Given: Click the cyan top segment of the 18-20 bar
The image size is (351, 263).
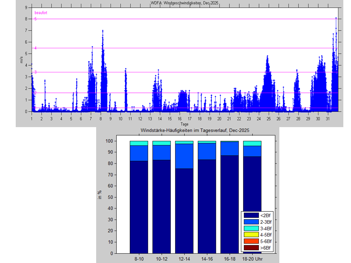Looking at the screenshot, I should [x=252, y=143].
